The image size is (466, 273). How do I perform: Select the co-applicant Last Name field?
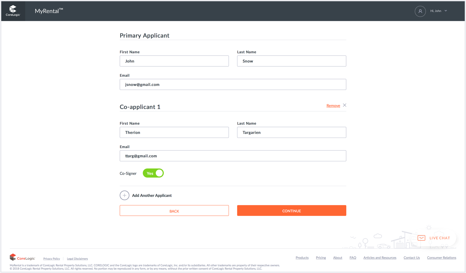pyautogui.click(x=291, y=132)
